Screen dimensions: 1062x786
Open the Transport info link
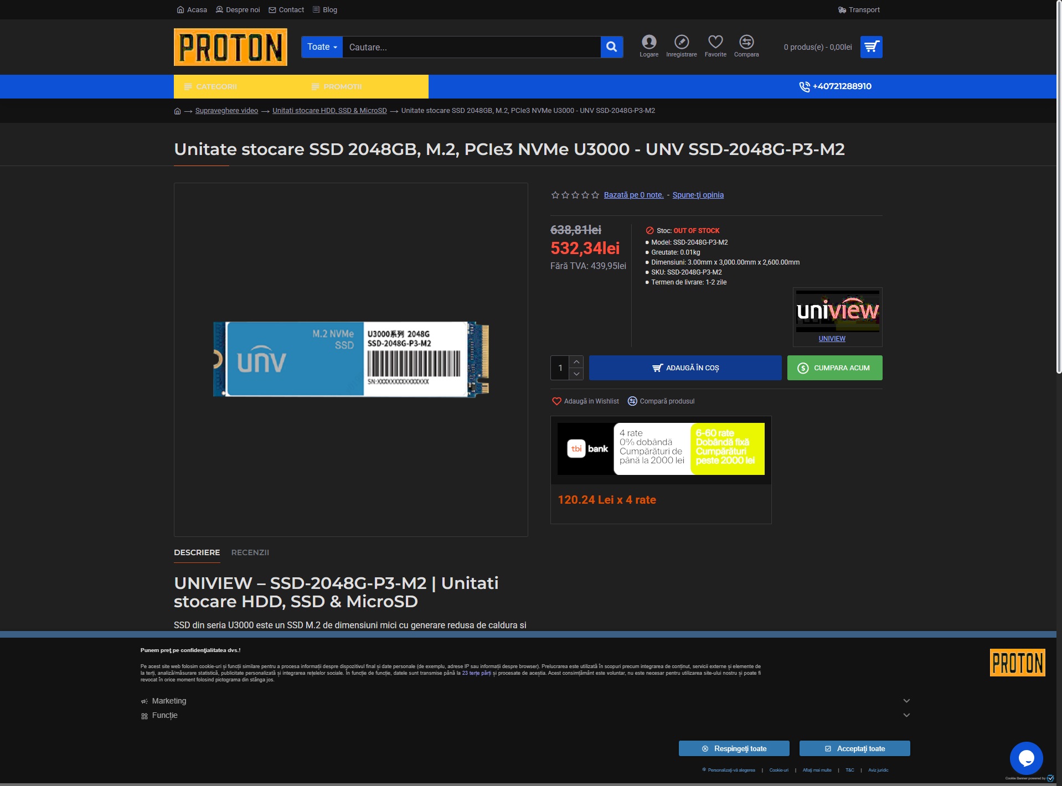pyautogui.click(x=859, y=9)
